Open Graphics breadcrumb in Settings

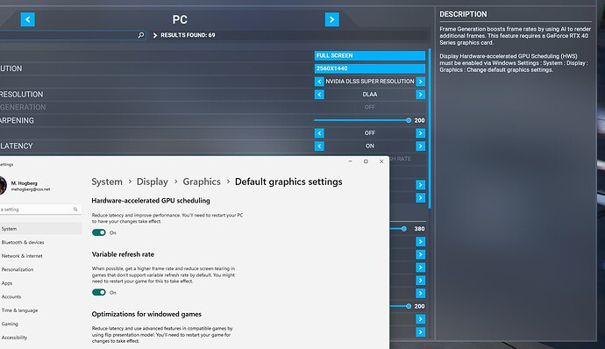point(202,182)
